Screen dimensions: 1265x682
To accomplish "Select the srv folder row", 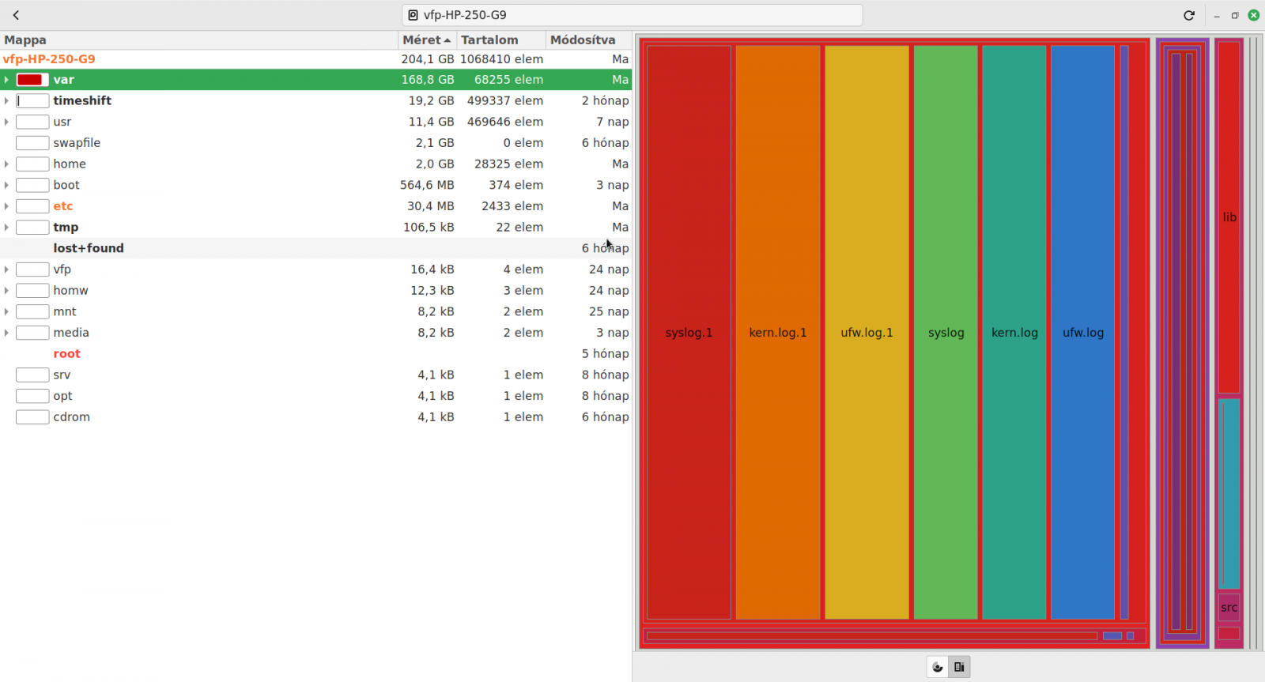I will click(x=316, y=375).
